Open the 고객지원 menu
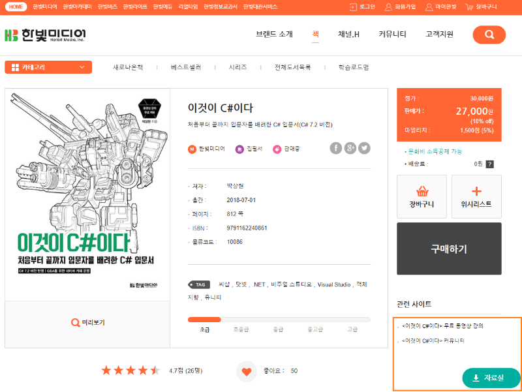Viewport: 522px width, 392px height. click(439, 35)
